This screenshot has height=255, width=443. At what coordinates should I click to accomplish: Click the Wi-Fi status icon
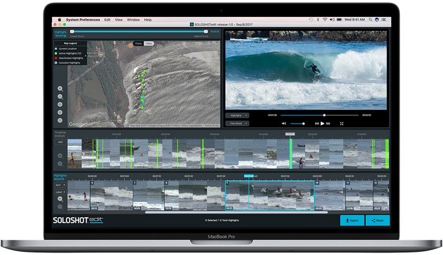[325, 20]
